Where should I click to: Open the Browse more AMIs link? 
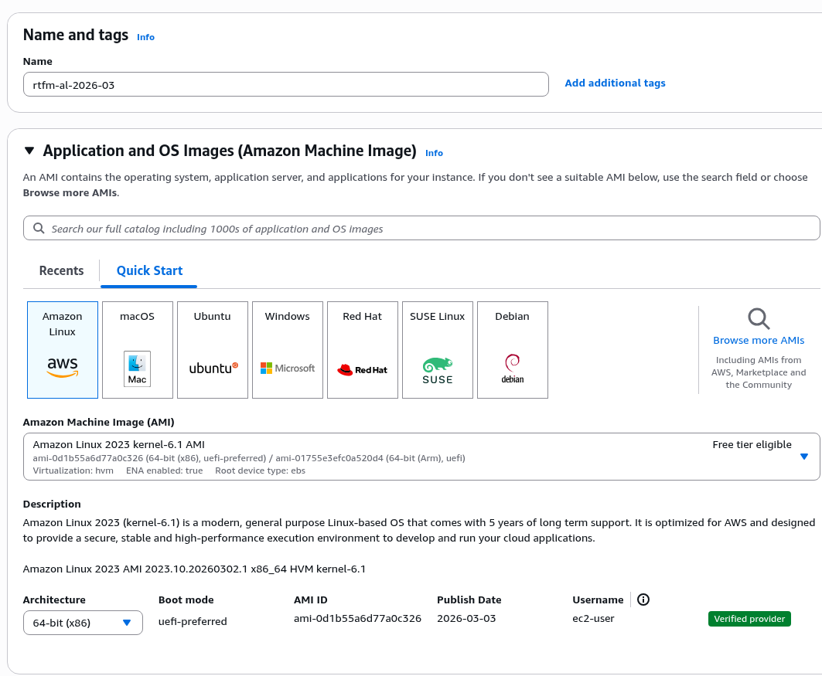tap(759, 341)
